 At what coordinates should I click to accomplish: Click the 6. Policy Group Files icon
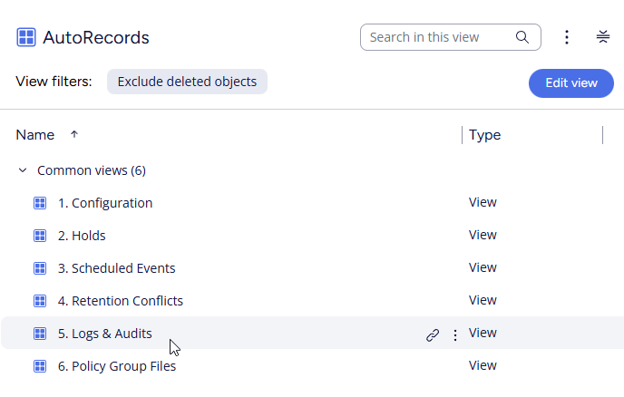40,366
